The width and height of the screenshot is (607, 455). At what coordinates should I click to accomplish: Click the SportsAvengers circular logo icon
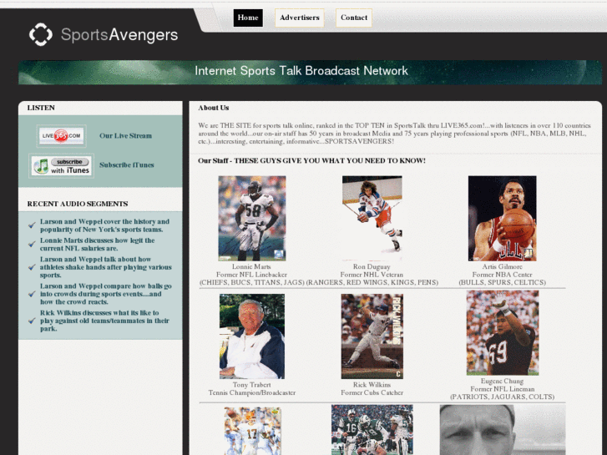(41, 34)
